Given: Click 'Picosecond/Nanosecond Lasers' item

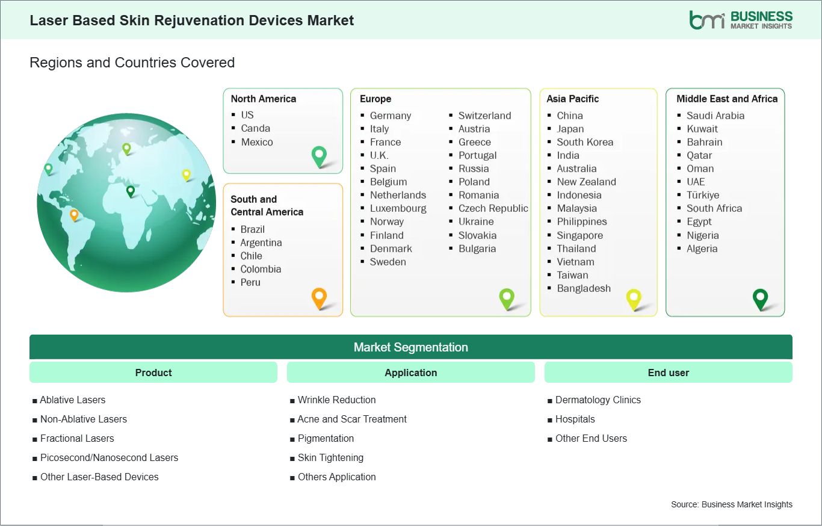Looking at the screenshot, I should (110, 457).
